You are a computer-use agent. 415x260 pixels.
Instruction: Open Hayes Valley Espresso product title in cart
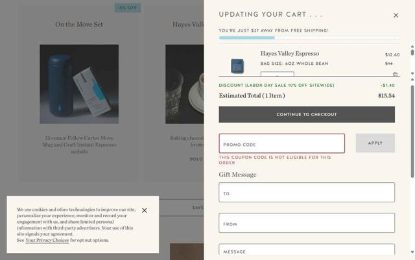click(290, 53)
